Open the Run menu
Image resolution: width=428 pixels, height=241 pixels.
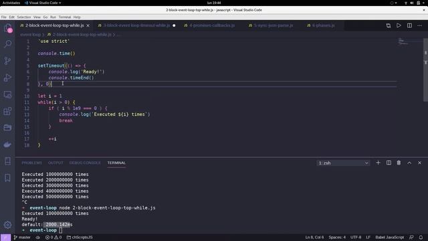coord(53,17)
